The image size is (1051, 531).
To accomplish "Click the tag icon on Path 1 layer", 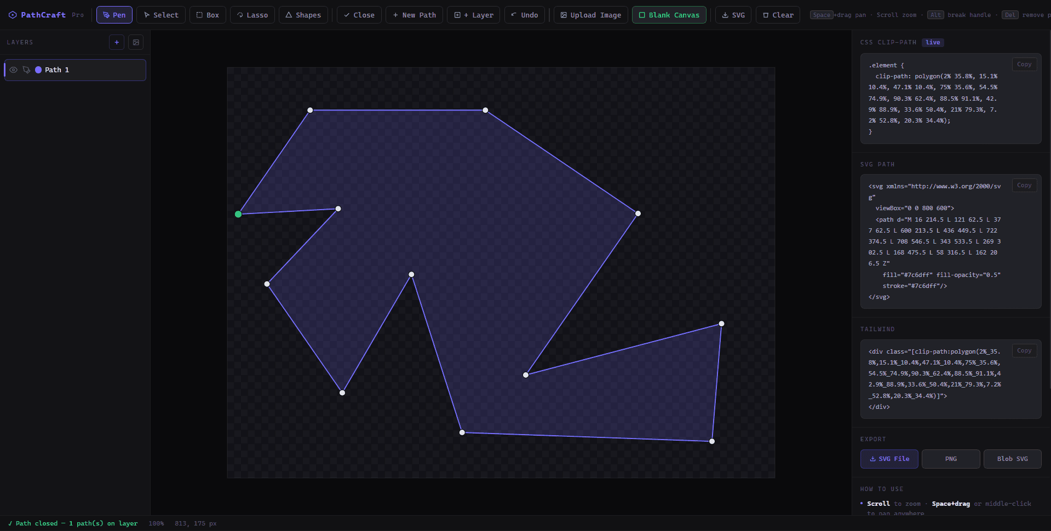I will [x=26, y=70].
